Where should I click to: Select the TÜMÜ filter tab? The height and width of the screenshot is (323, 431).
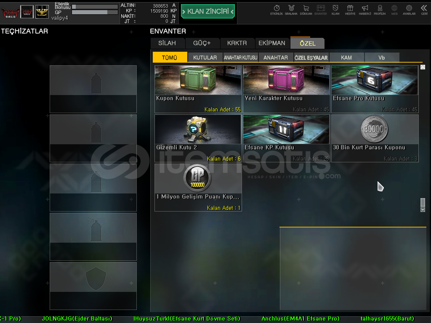170,57
